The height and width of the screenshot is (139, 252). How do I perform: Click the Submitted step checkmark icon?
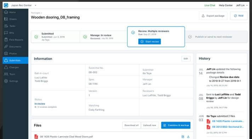pyautogui.click(x=36, y=37)
